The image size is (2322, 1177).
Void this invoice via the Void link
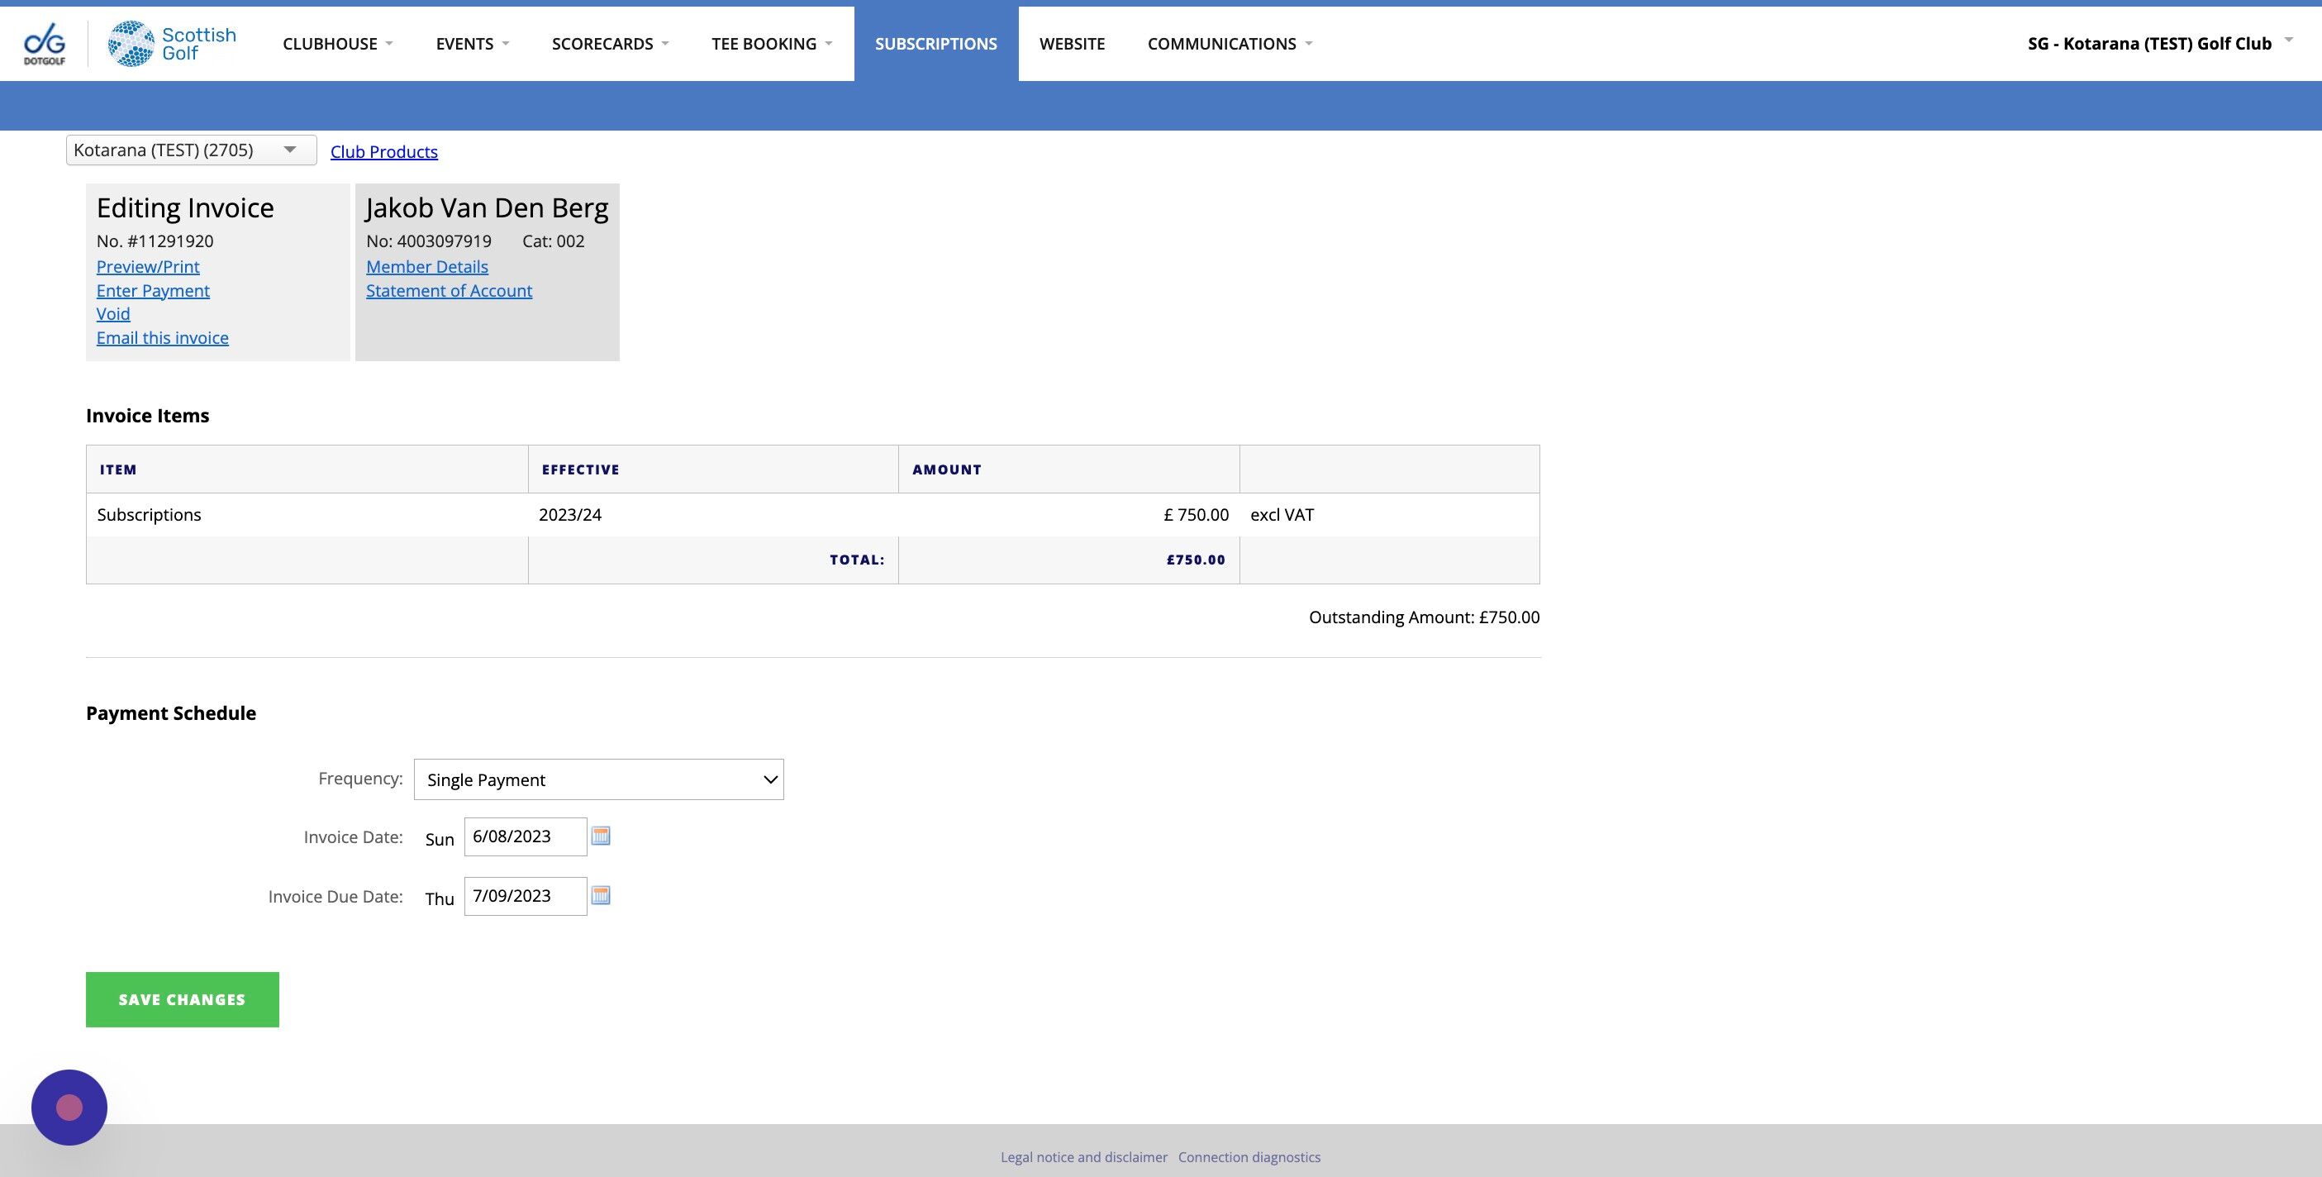click(x=113, y=314)
